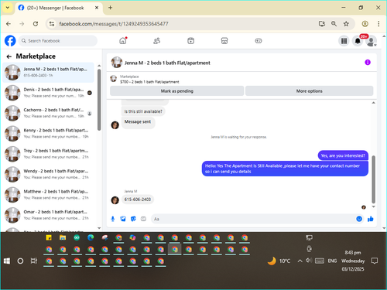The width and height of the screenshot is (387, 290).
Task: Click chat scroll down arrow
Action: point(373,206)
